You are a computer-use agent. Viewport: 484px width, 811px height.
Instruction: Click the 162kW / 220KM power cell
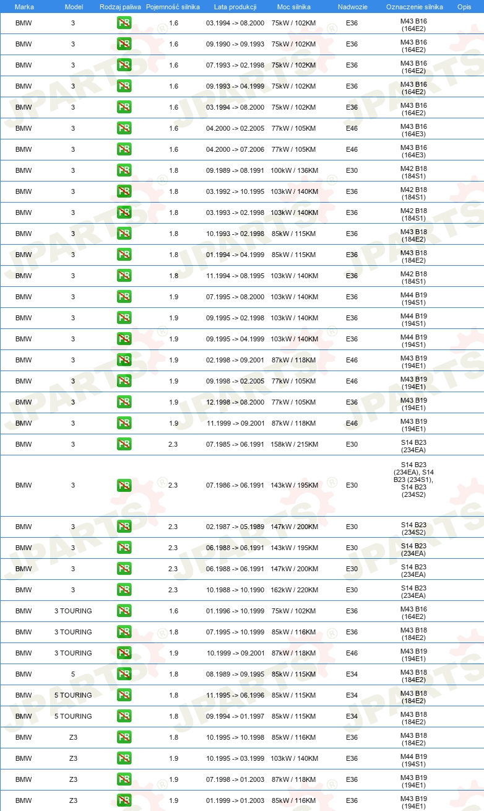tap(294, 590)
